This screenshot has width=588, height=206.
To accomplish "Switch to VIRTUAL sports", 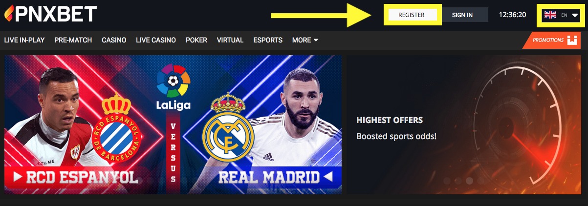I will [230, 40].
